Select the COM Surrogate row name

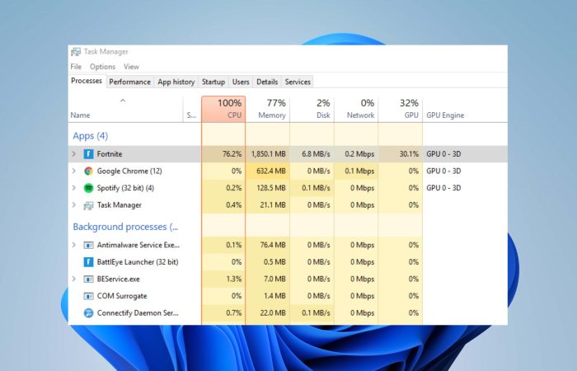click(x=122, y=296)
